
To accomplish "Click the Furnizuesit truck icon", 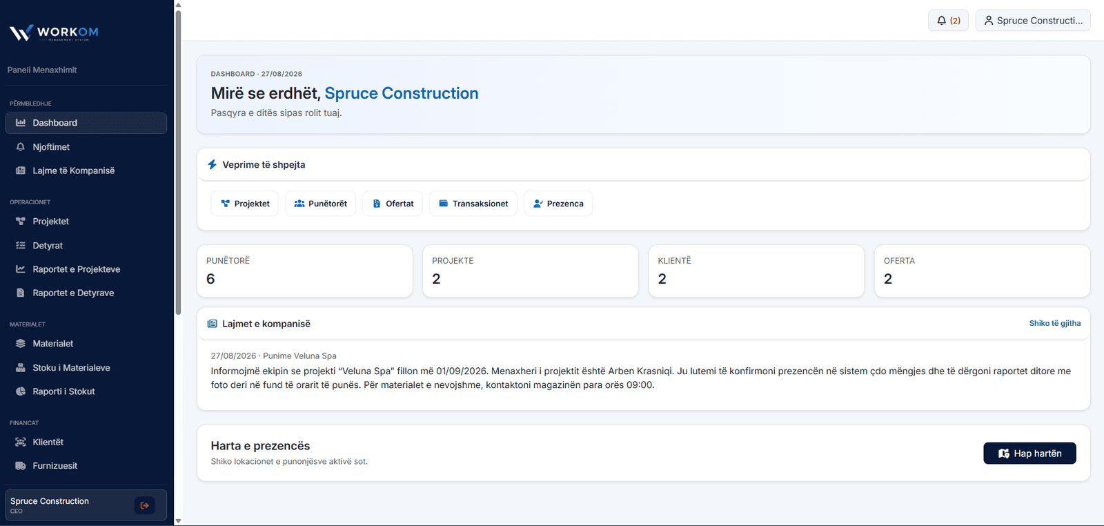I will [21, 466].
